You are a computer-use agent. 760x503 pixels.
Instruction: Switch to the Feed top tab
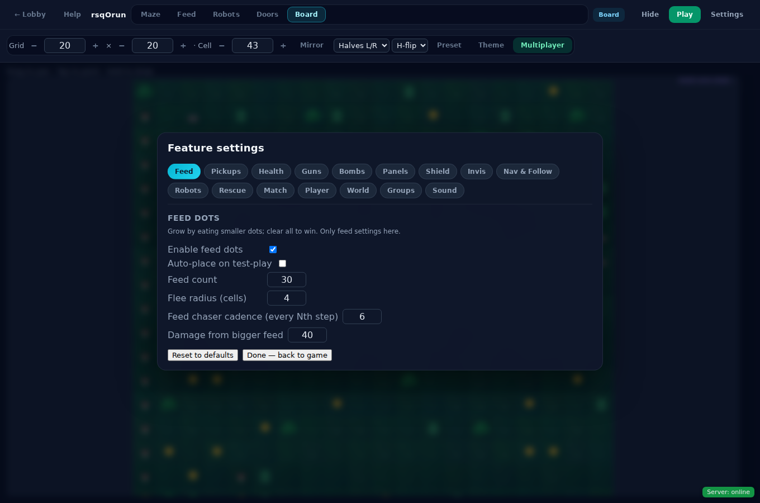pos(187,15)
